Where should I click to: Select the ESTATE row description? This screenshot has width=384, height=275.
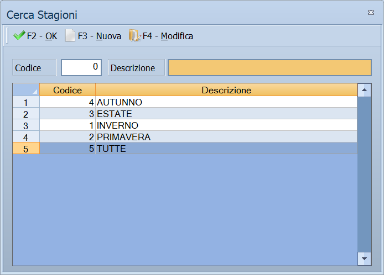click(226, 114)
